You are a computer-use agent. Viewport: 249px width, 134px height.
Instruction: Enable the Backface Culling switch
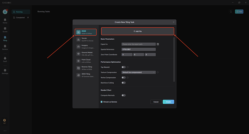click(x=123, y=83)
